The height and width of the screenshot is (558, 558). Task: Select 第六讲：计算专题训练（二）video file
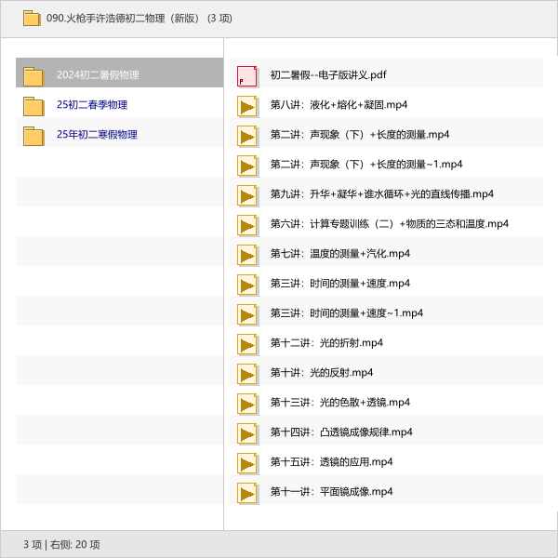[x=389, y=224]
